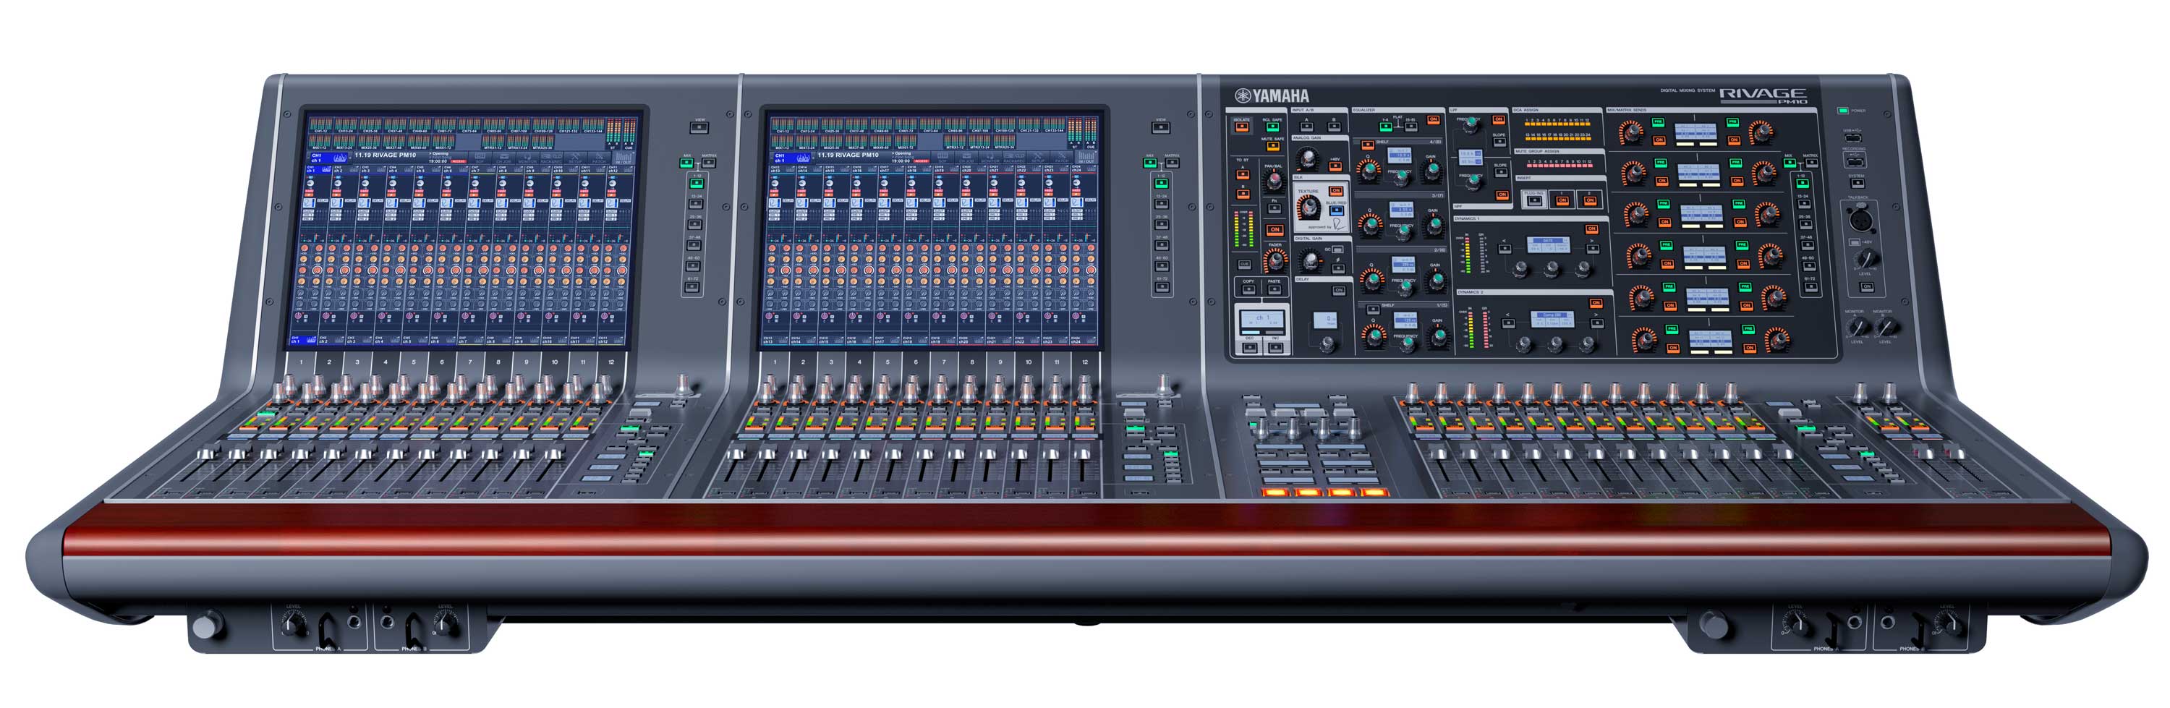Viewport: 2170px width, 708px height.
Task: Switch Silk texture BLUE/RED key
Action: 1336,210
